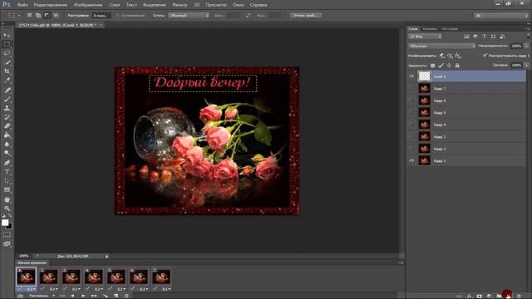Open frame 1 delay time dropdown

(x=30, y=289)
